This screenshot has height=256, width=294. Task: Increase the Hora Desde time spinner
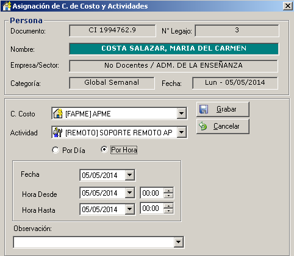pyautogui.click(x=168, y=190)
